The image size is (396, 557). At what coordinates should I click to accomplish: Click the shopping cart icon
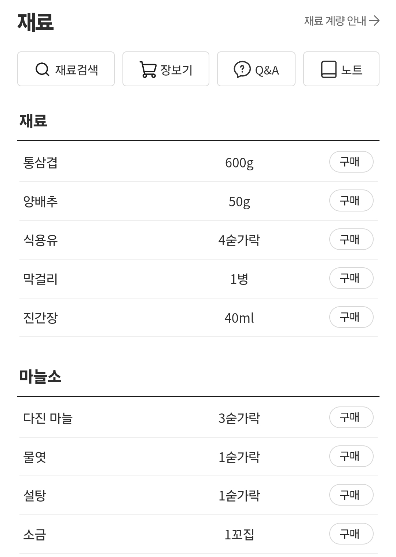point(148,69)
